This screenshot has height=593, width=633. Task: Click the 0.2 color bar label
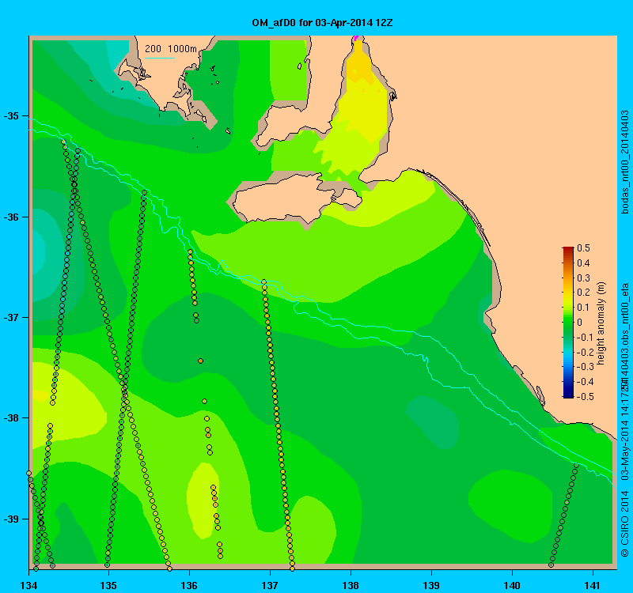[583, 293]
